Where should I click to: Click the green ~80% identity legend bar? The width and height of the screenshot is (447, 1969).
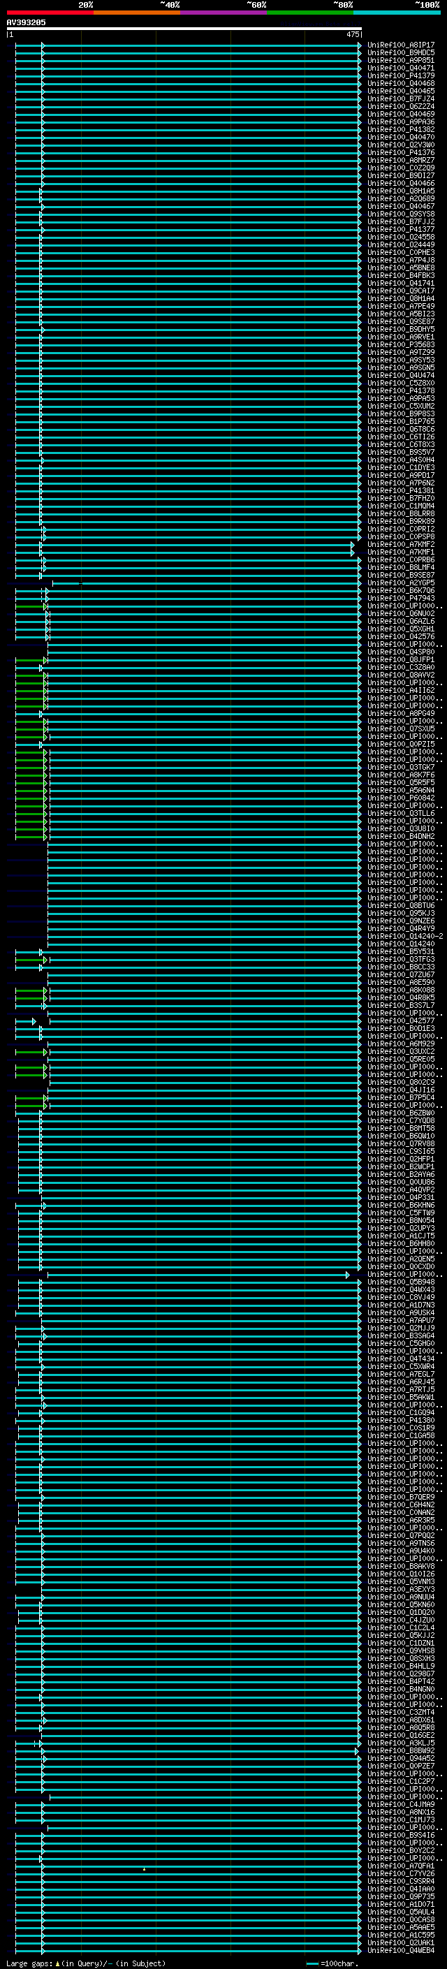tap(310, 13)
